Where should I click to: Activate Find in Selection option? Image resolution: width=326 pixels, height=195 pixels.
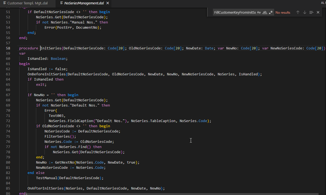point(311,12)
